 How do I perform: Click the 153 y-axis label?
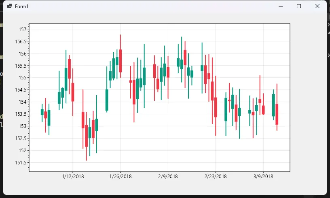[x=23, y=126]
